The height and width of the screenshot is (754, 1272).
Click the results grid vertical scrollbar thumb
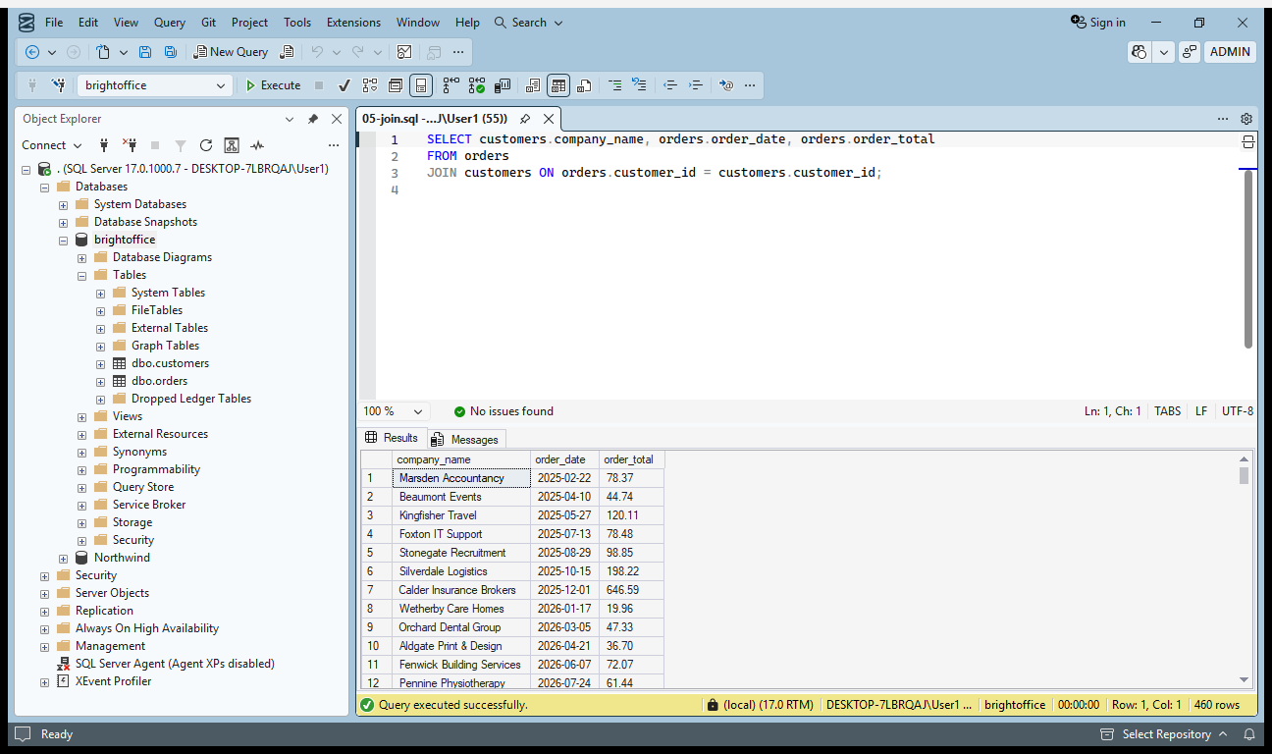(x=1245, y=476)
